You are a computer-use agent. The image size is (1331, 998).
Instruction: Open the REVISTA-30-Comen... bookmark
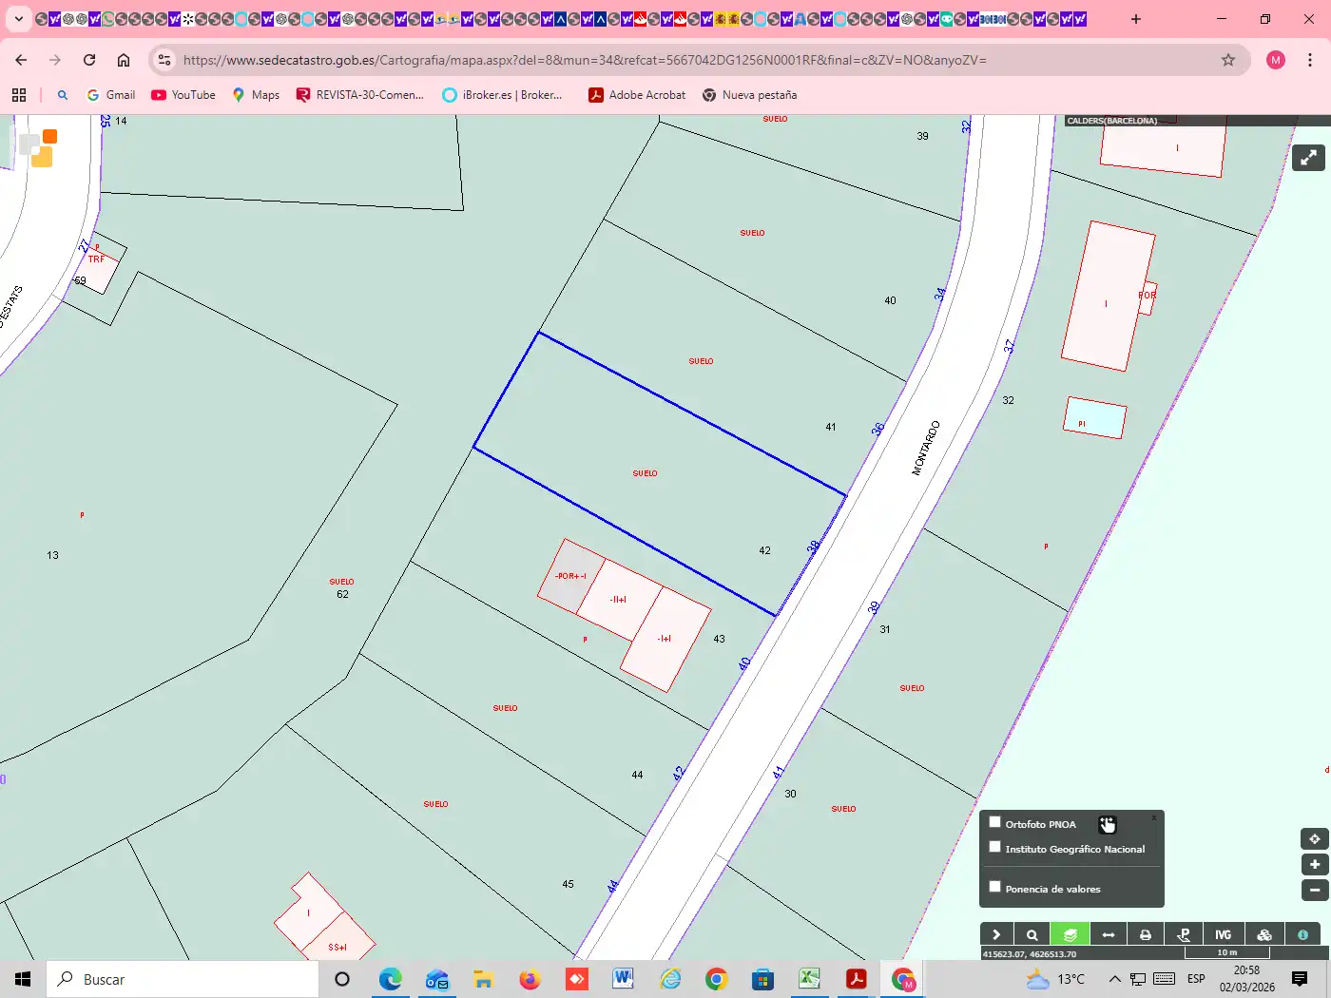tap(360, 95)
